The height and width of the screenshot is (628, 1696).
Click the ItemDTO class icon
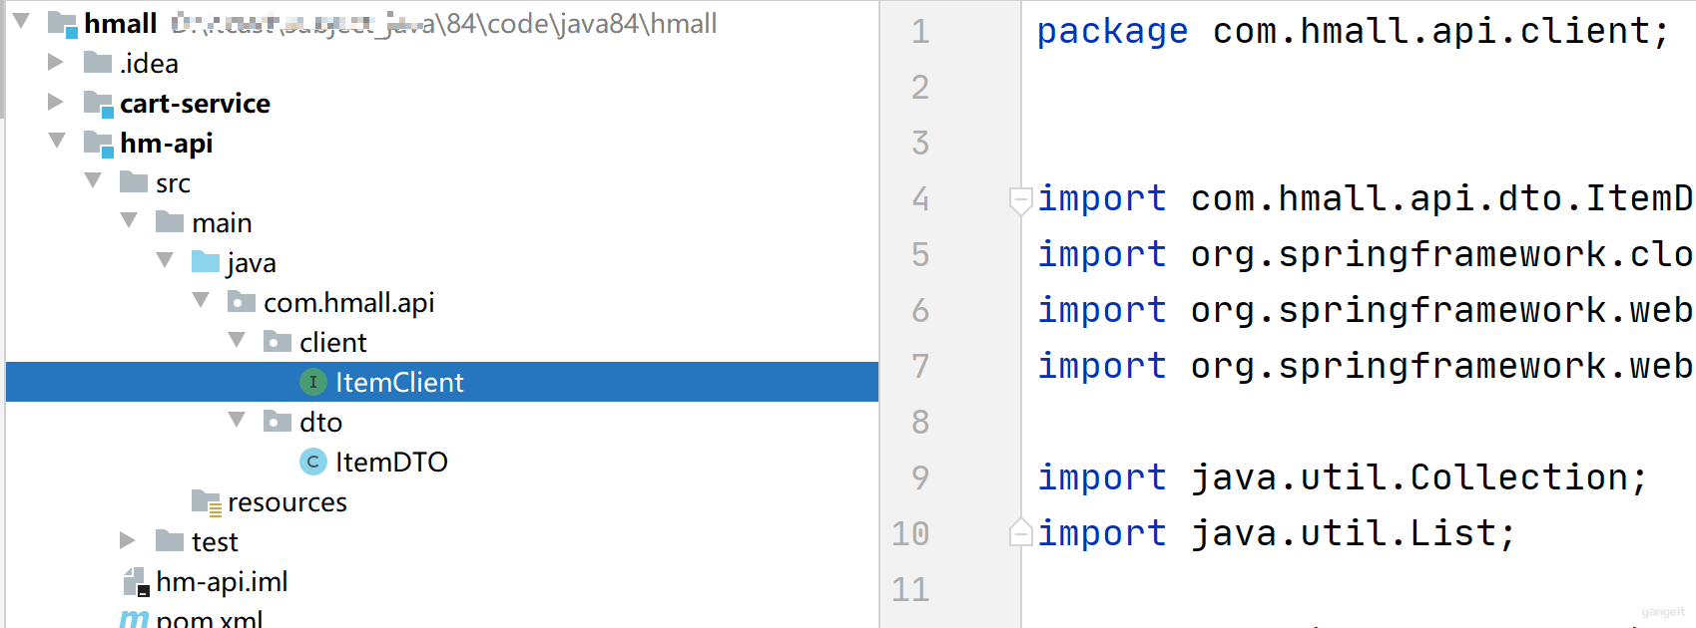[313, 462]
